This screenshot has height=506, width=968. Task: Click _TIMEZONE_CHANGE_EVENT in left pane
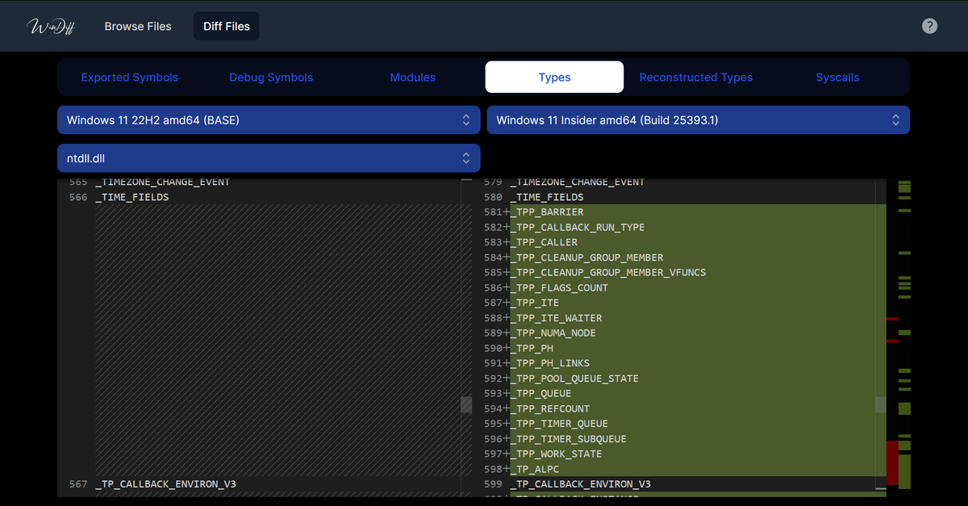(163, 182)
